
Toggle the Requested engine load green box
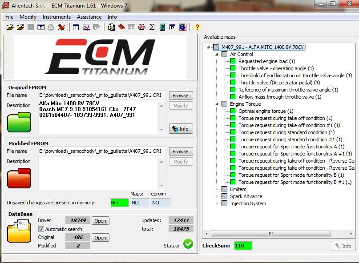233,61
